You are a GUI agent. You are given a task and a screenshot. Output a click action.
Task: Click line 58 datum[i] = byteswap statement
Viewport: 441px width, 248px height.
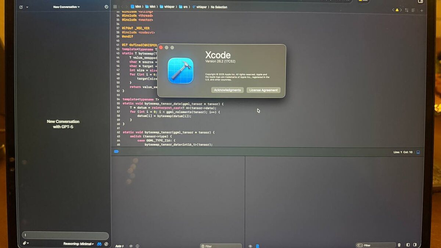[x=164, y=116]
